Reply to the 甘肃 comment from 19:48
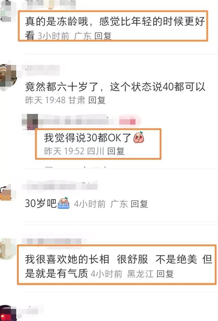This screenshot has width=218, height=321. tap(97, 100)
